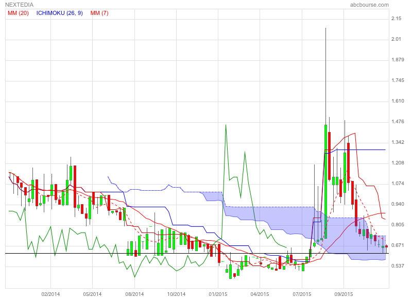Click the 10/2014 date axis label
Image resolution: width=412 pixels, height=299 pixels.
click(x=176, y=294)
